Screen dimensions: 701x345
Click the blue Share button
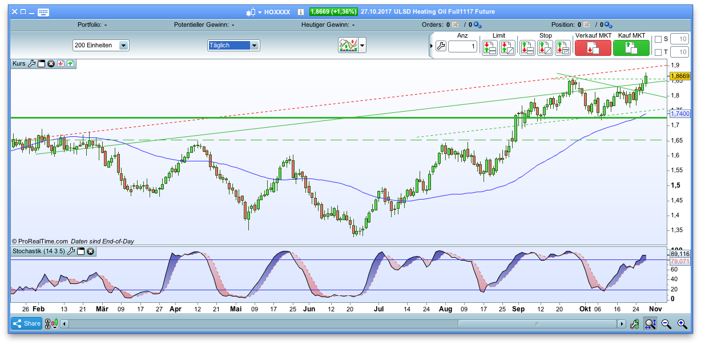[26, 323]
